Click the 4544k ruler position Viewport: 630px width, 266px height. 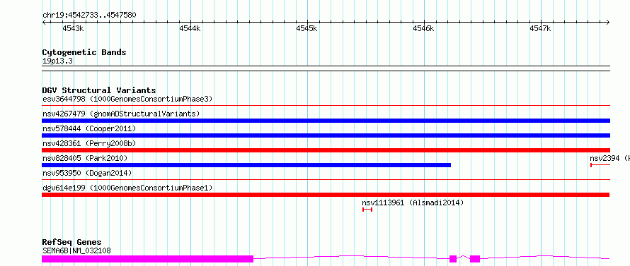click(190, 28)
